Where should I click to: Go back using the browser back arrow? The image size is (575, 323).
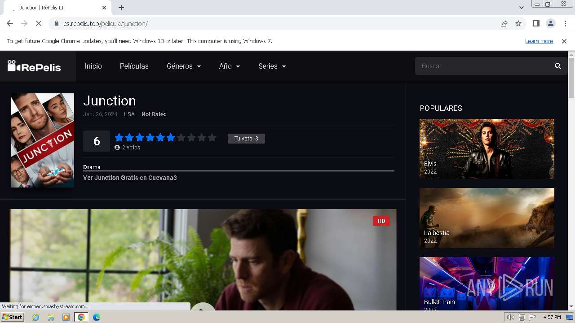(x=10, y=23)
